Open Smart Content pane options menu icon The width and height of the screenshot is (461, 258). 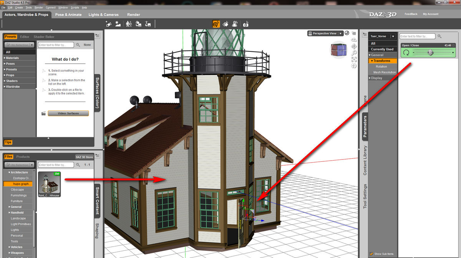pyautogui.click(x=97, y=156)
